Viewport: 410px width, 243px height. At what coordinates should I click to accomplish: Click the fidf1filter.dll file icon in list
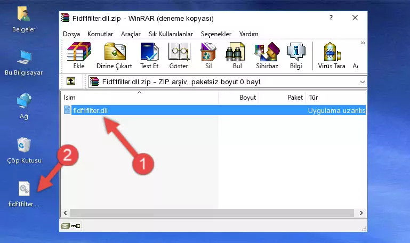click(67, 110)
